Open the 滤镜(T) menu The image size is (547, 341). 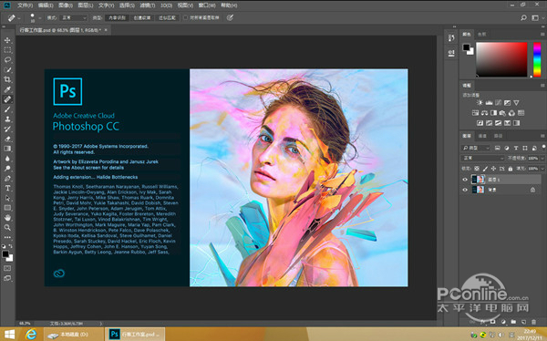pyautogui.click(x=147, y=5)
